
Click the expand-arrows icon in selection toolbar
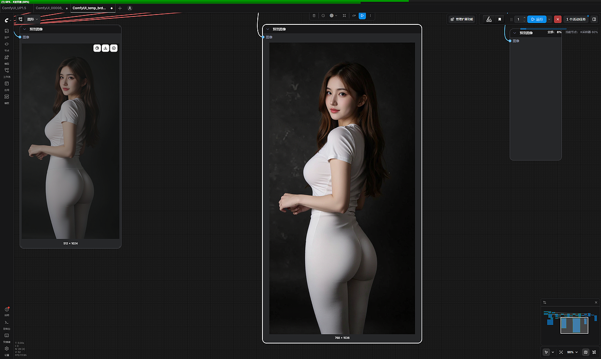point(344,15)
